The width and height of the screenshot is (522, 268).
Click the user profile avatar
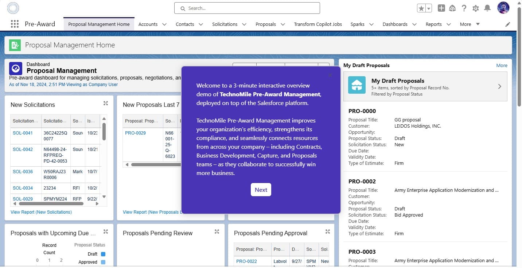[x=503, y=8]
